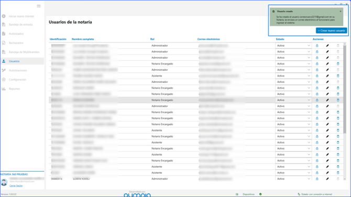Go to Autorizaciones in the sidebar menu
This screenshot has height=197, width=351.
[x=18, y=70]
